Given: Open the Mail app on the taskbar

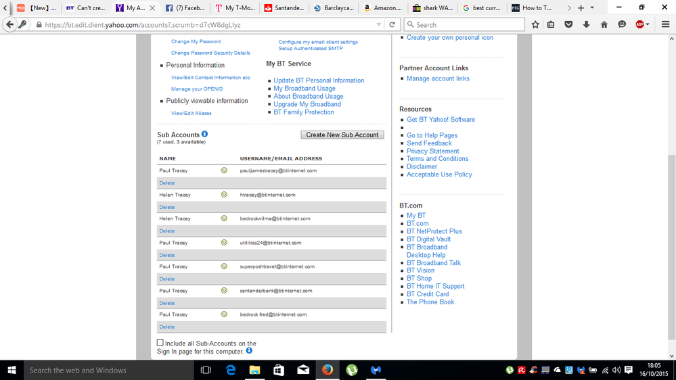Looking at the screenshot, I should (x=303, y=370).
